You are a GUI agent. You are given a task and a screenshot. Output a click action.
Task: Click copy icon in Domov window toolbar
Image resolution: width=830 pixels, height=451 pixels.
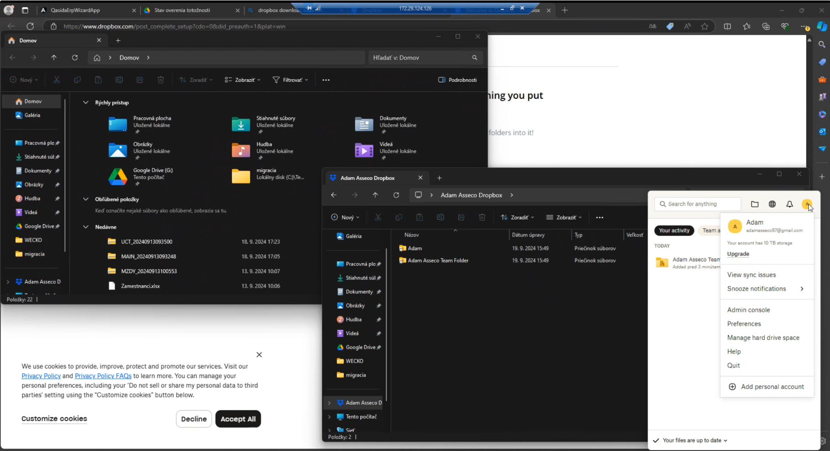click(x=77, y=80)
